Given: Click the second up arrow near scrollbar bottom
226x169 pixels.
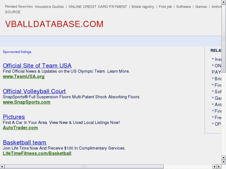Looking at the screenshot, I should [224, 158].
